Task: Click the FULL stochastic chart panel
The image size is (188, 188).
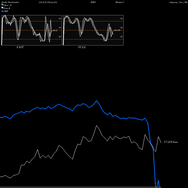Action: [x=93, y=30]
